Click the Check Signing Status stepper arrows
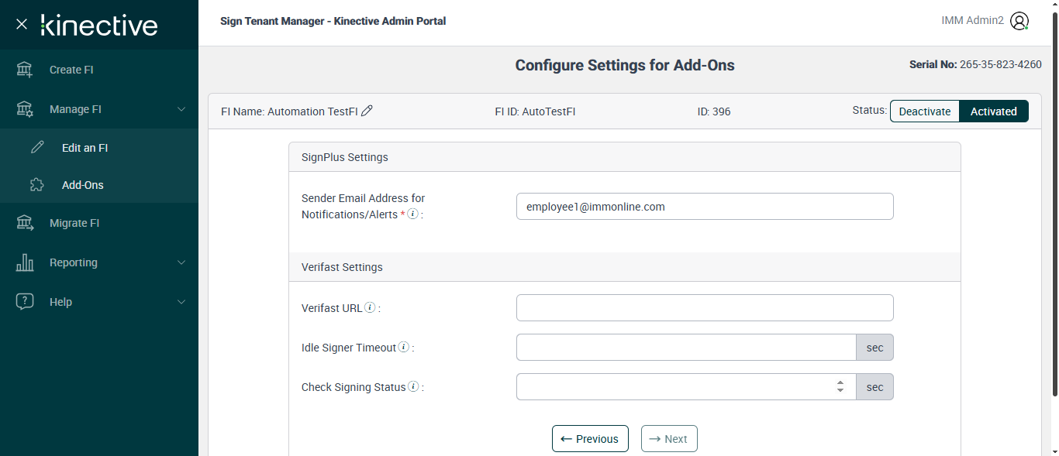The height and width of the screenshot is (456, 1059). [840, 386]
